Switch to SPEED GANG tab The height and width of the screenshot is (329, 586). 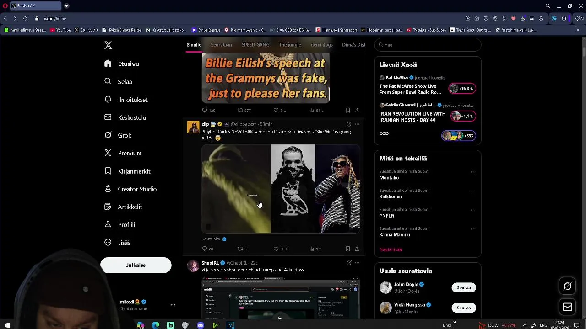[255, 45]
